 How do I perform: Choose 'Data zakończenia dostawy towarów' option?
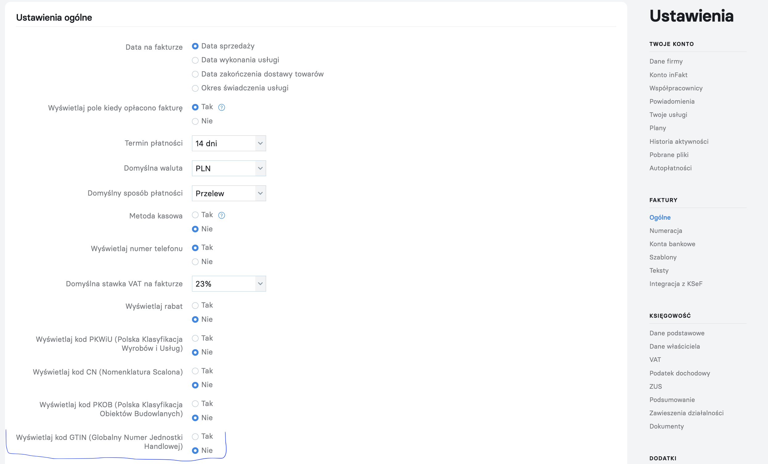[195, 74]
